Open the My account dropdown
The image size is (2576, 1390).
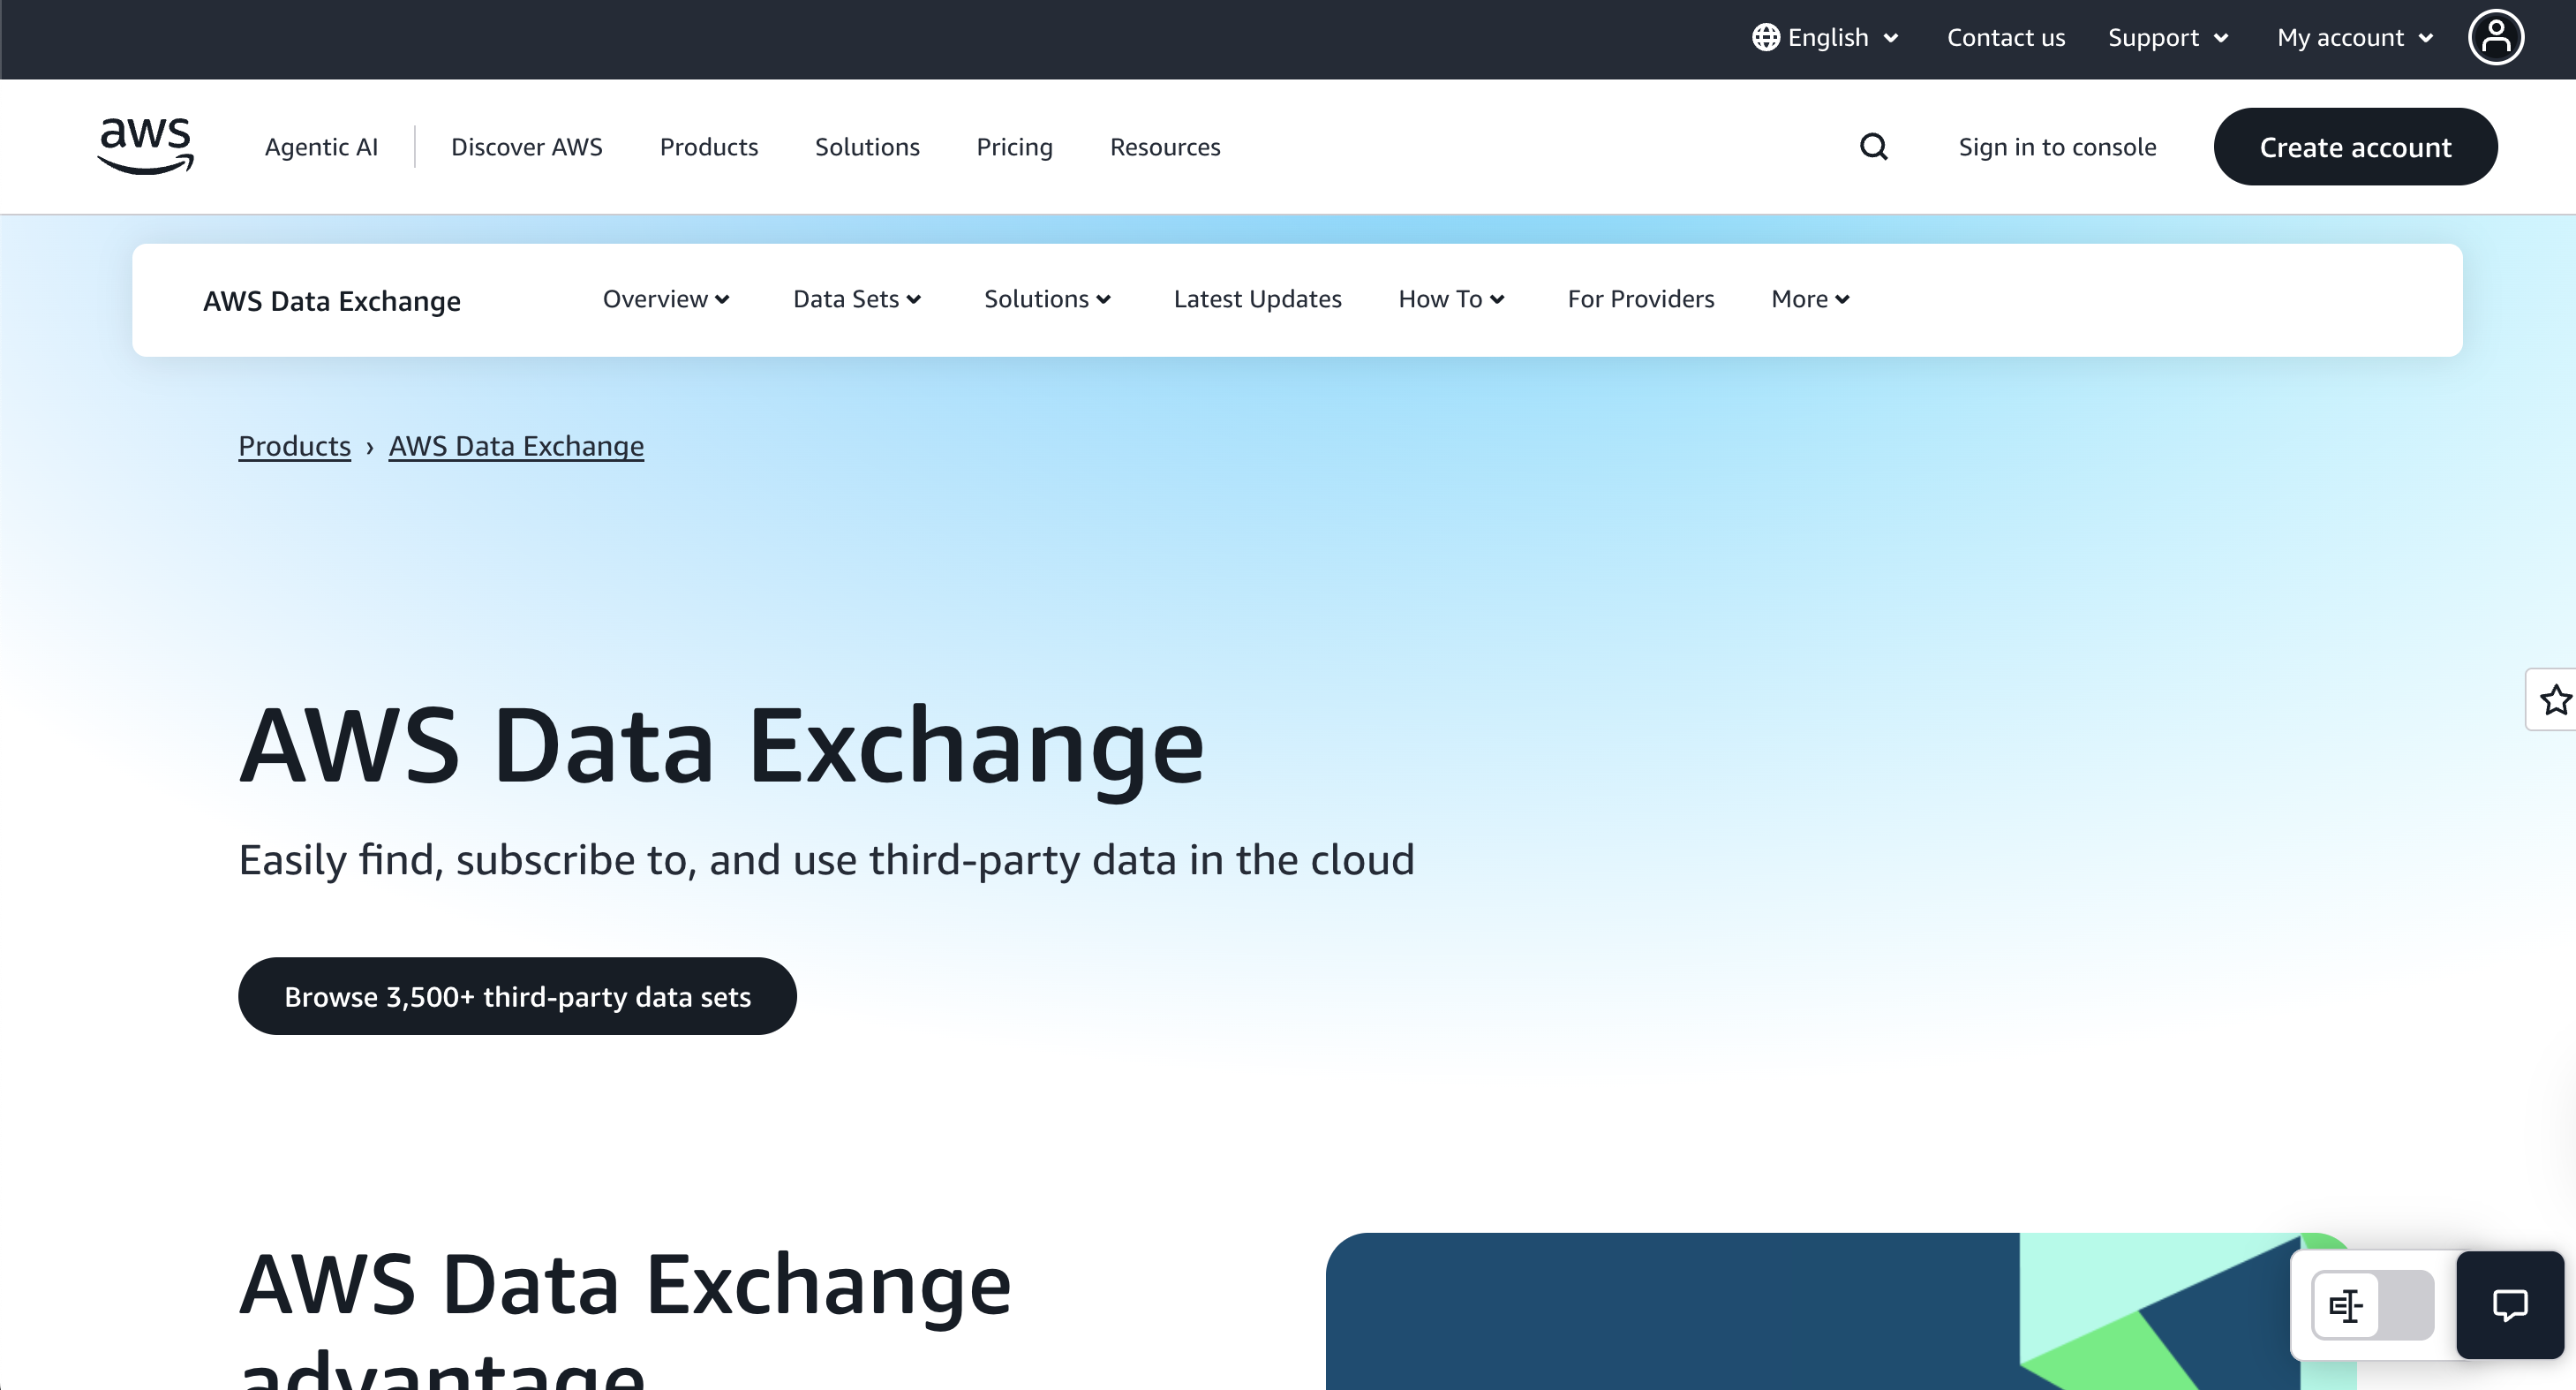tap(2355, 38)
